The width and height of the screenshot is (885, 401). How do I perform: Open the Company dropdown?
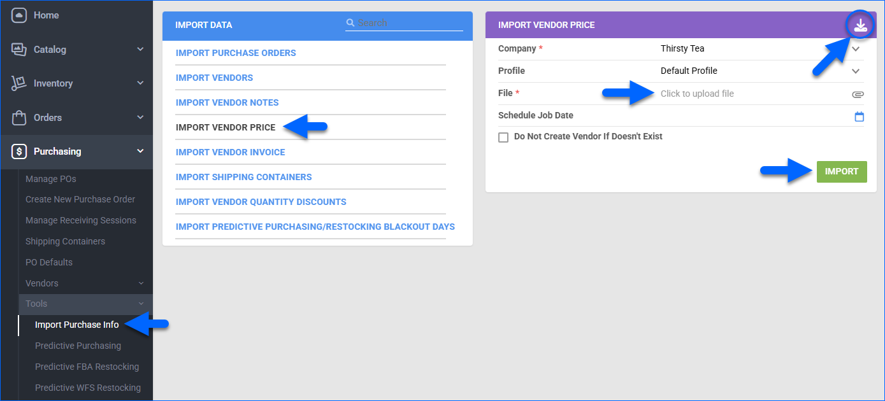pos(856,49)
